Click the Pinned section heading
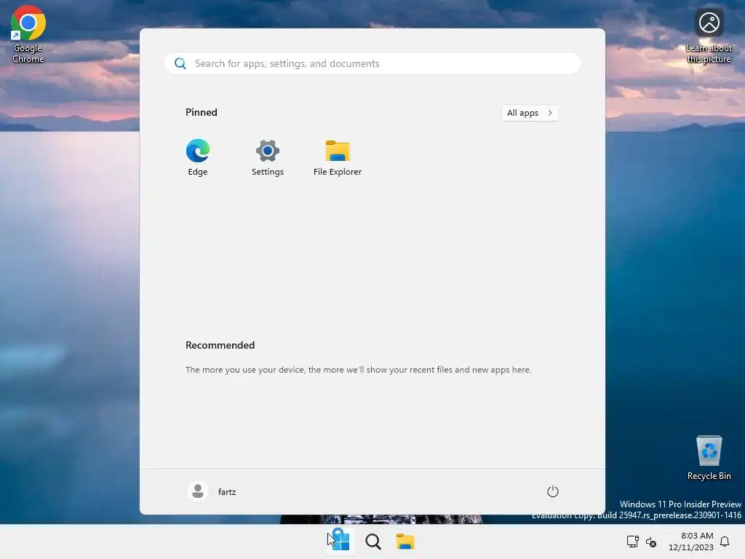This screenshot has width=745, height=559. pos(202,112)
